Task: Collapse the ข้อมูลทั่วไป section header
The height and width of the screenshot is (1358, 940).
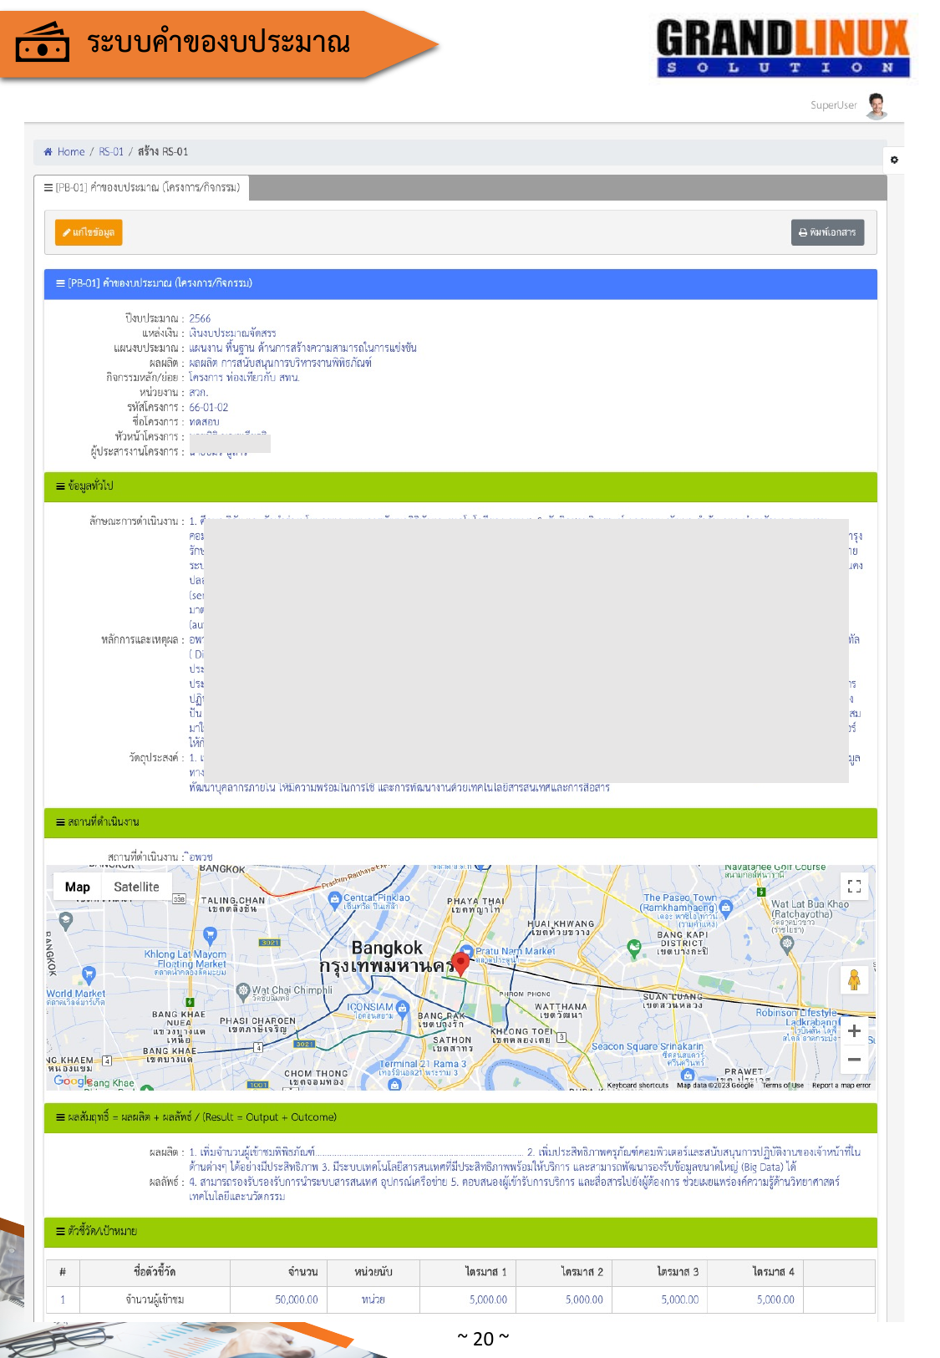Action: (x=89, y=486)
